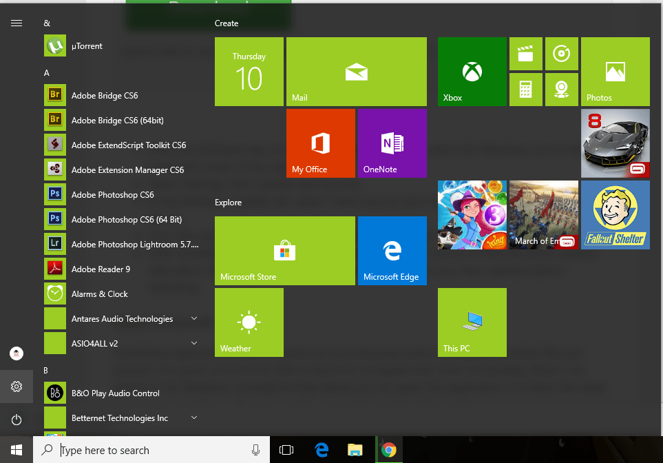
Task: Open File Explorer from the taskbar
Action: 355,450
